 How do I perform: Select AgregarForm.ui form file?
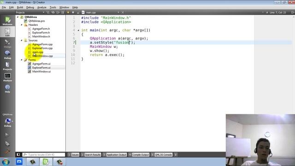tap(41, 64)
